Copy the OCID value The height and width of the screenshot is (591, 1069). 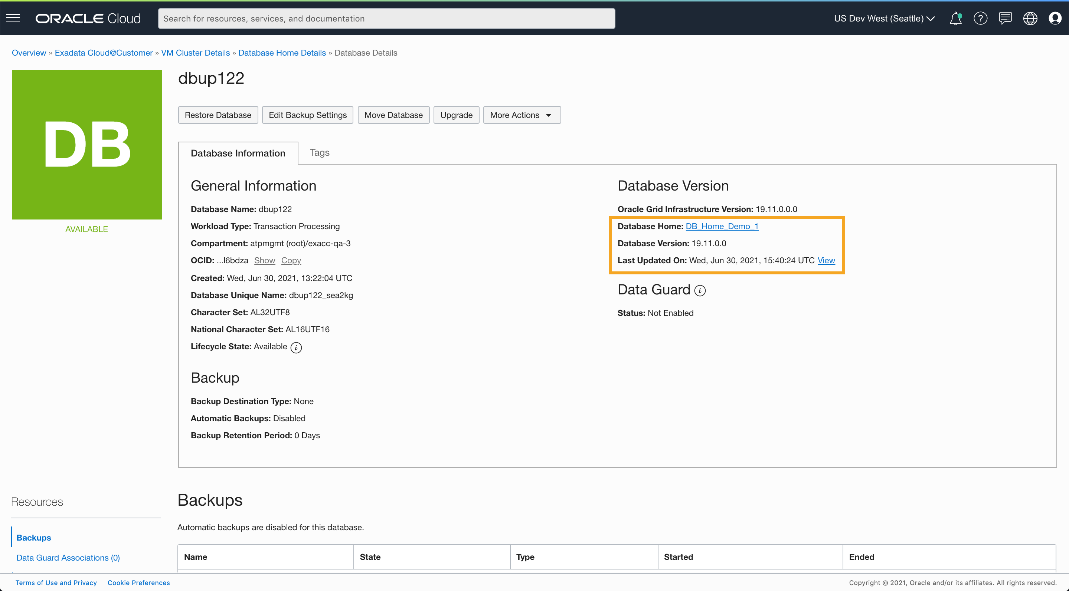pyautogui.click(x=291, y=260)
